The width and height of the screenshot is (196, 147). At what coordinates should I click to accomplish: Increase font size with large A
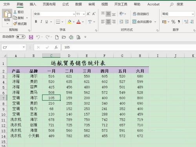[89, 14]
